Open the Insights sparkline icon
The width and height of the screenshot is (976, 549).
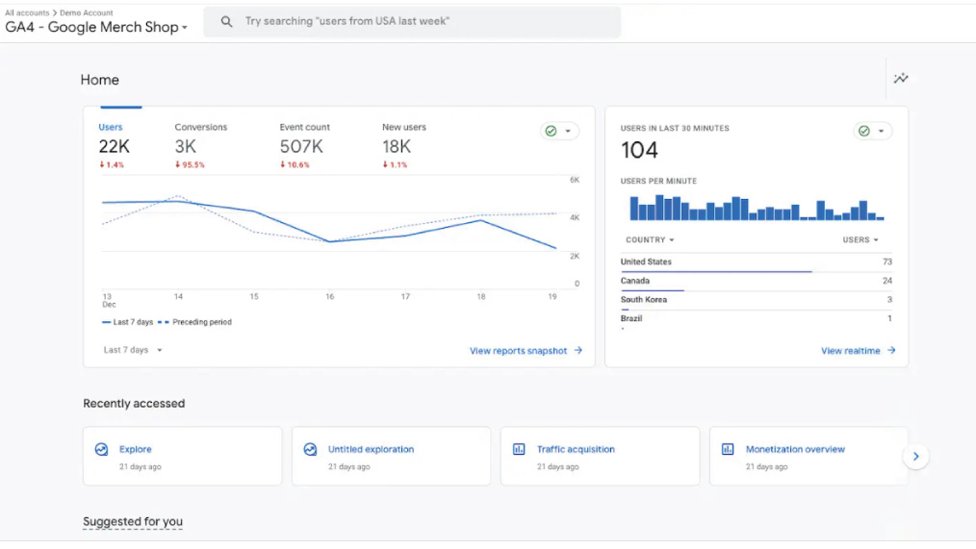tap(901, 78)
